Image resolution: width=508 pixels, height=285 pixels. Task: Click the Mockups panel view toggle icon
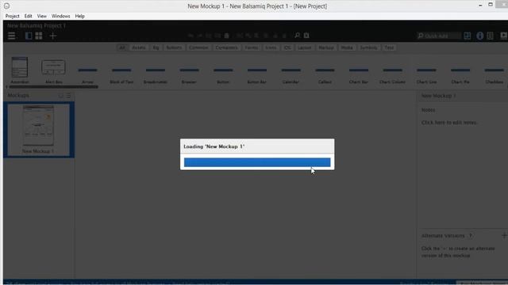tap(61, 96)
